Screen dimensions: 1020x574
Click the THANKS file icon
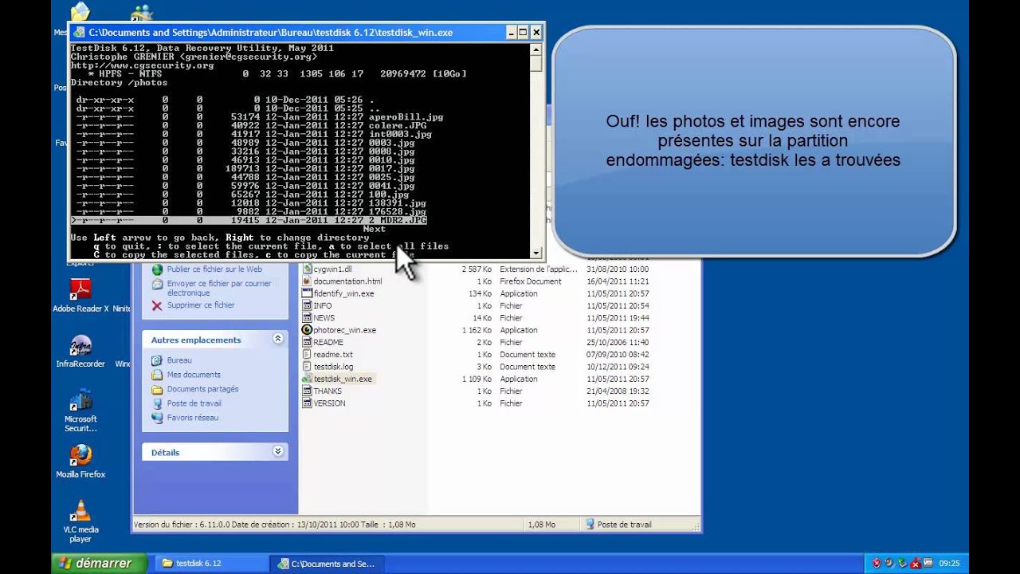click(x=307, y=391)
